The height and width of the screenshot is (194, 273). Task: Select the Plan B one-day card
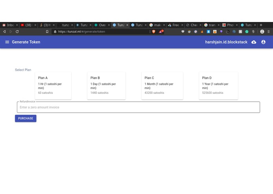pos(106,86)
